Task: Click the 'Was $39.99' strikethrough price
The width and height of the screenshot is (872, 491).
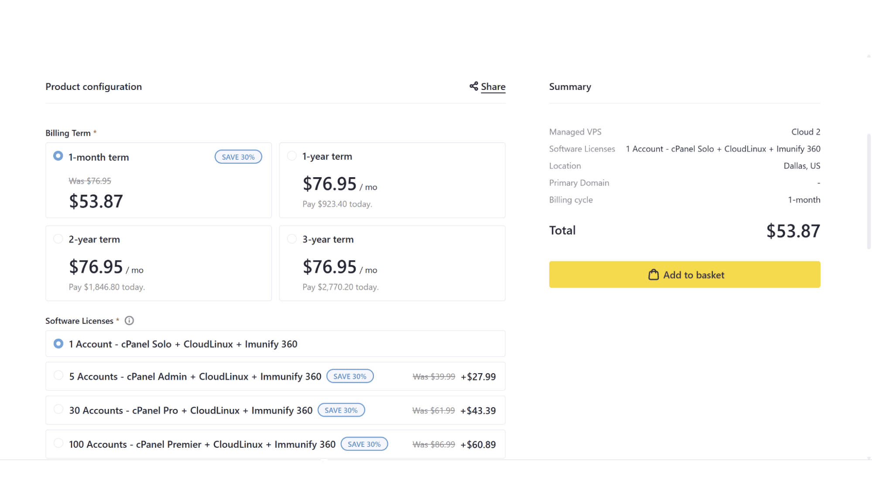Action: click(434, 377)
